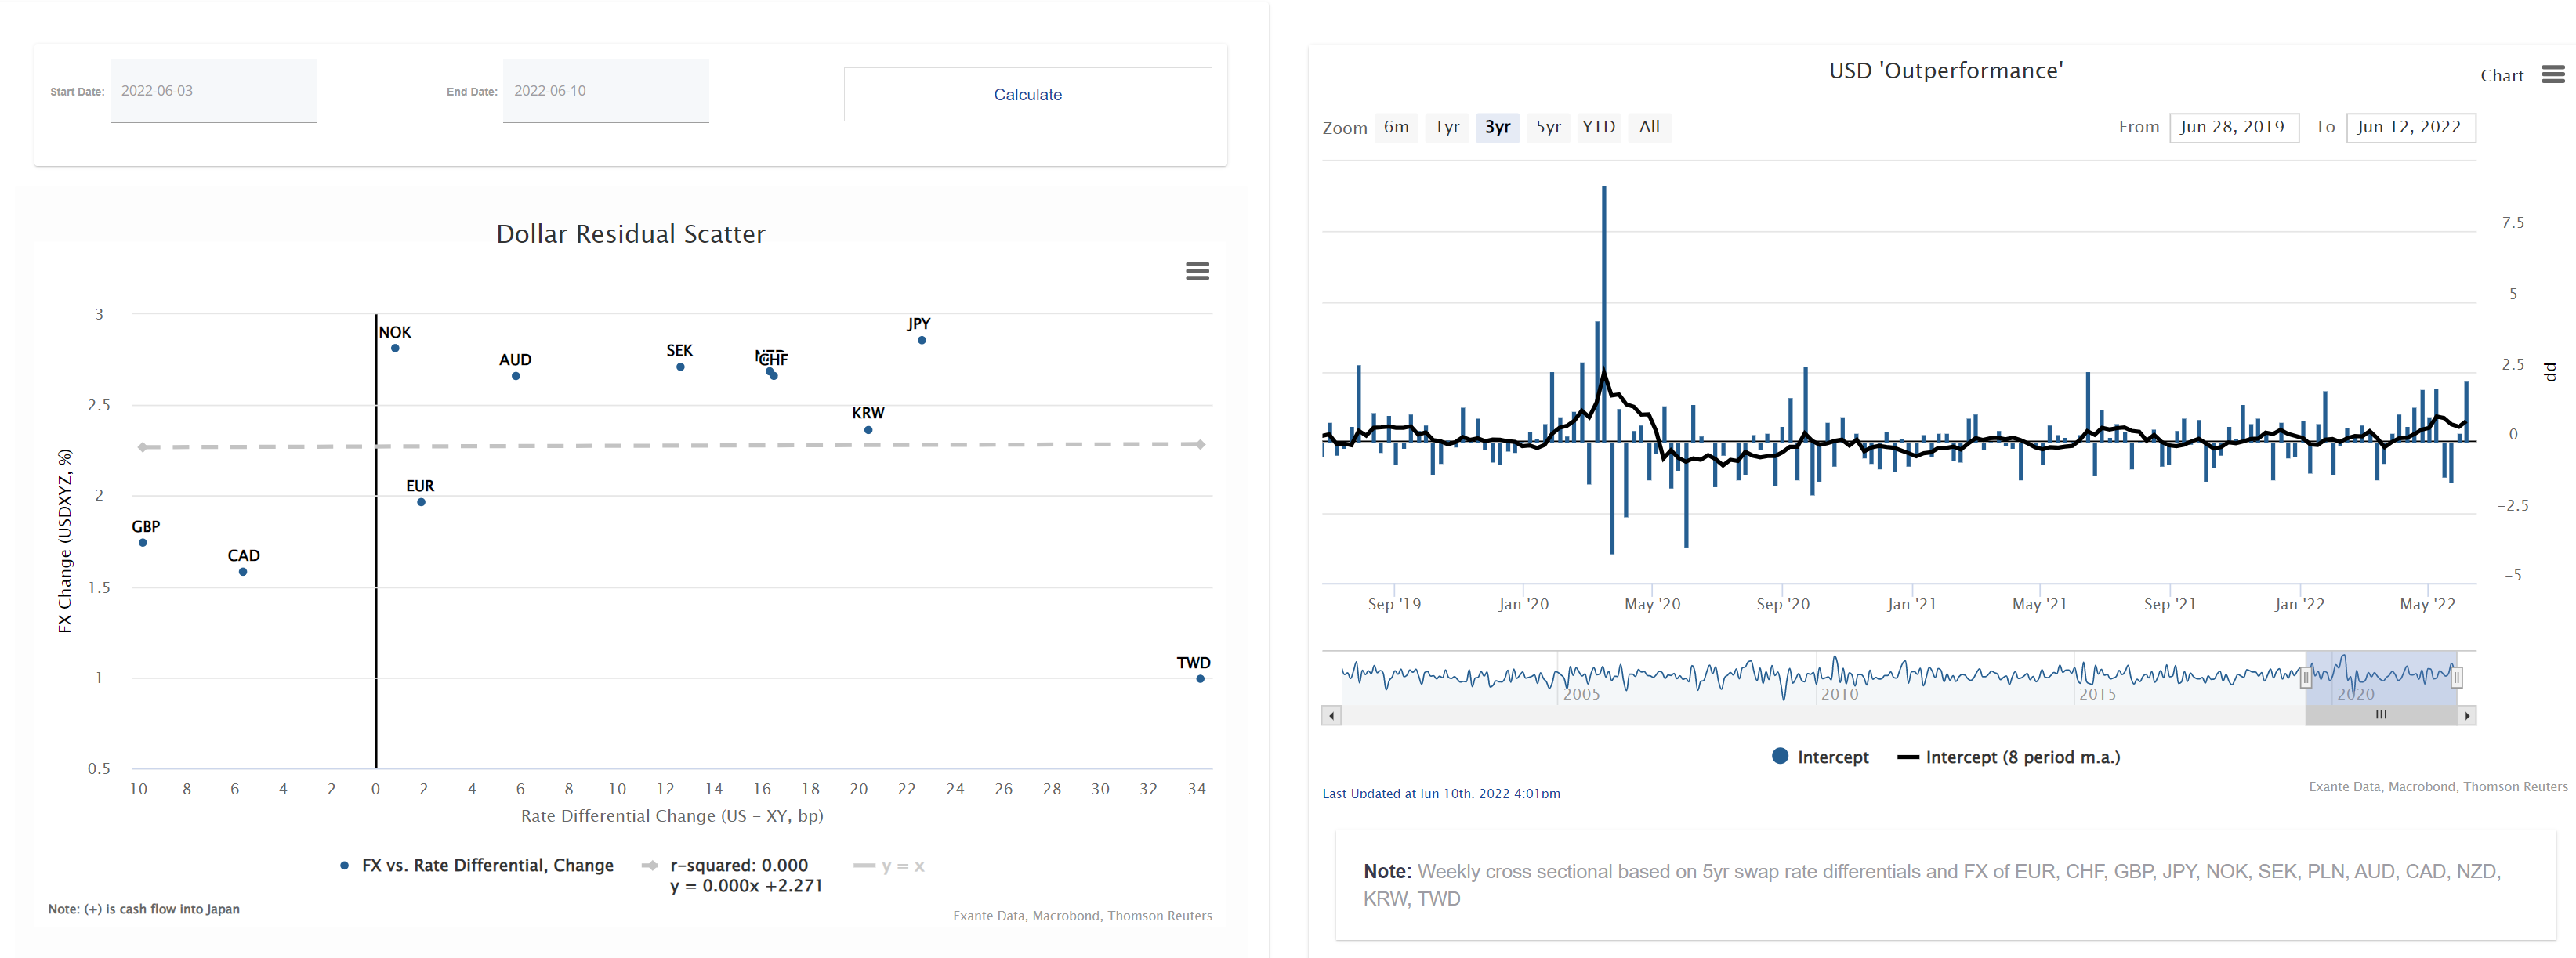The image size is (2576, 958).
Task: Toggle the 'y = x' line in the scatter legend
Action: [x=891, y=867]
